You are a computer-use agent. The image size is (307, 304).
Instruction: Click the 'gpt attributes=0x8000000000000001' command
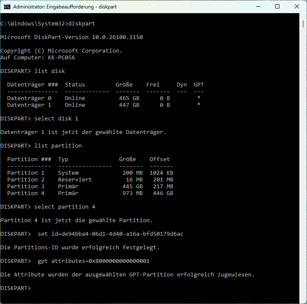click(94, 261)
